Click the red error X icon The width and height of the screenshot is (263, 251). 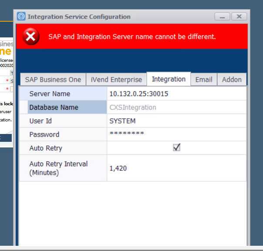(x=31, y=37)
